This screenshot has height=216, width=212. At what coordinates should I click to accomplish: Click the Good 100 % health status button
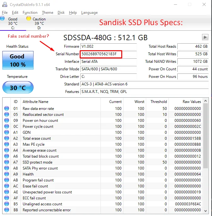(x=18, y=60)
